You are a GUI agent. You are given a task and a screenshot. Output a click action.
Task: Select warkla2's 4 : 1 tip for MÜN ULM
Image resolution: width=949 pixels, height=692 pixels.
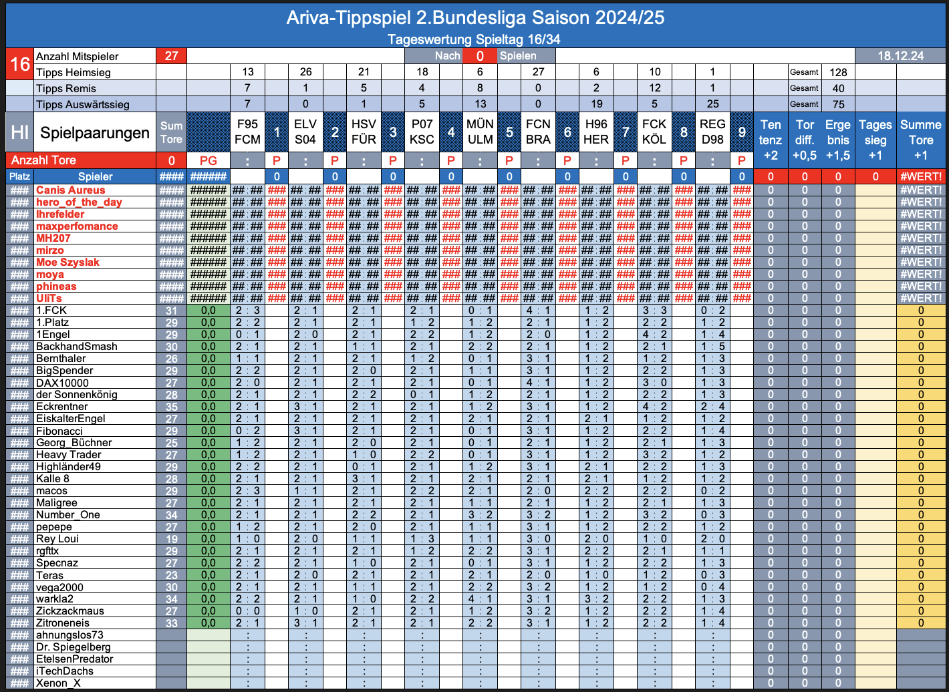click(480, 599)
